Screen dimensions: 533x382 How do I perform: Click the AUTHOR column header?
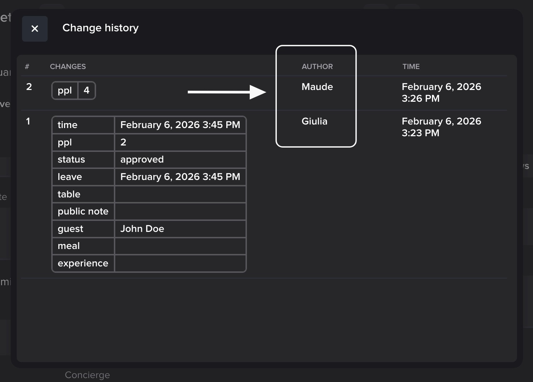pyautogui.click(x=317, y=67)
